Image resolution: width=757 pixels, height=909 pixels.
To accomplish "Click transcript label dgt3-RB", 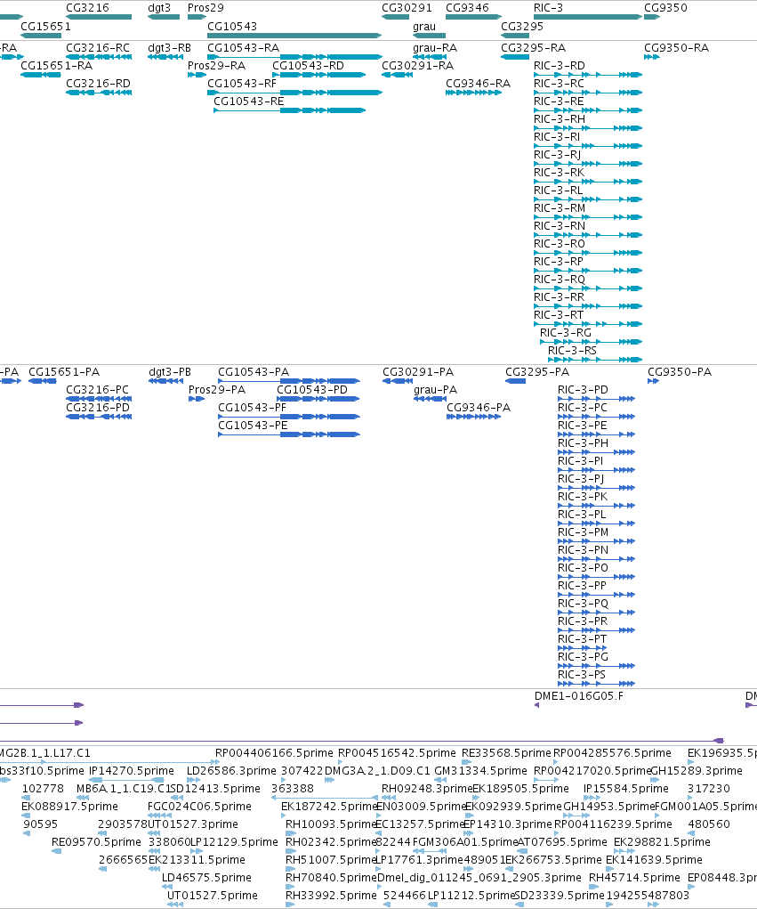I will (169, 47).
